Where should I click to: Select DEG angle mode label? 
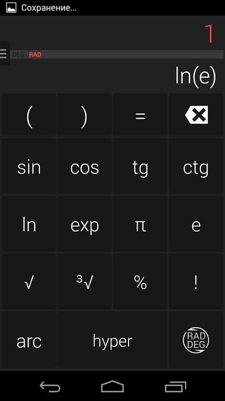tap(18, 54)
